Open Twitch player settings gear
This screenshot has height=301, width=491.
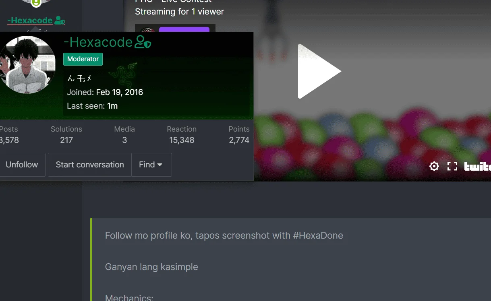pyautogui.click(x=434, y=166)
